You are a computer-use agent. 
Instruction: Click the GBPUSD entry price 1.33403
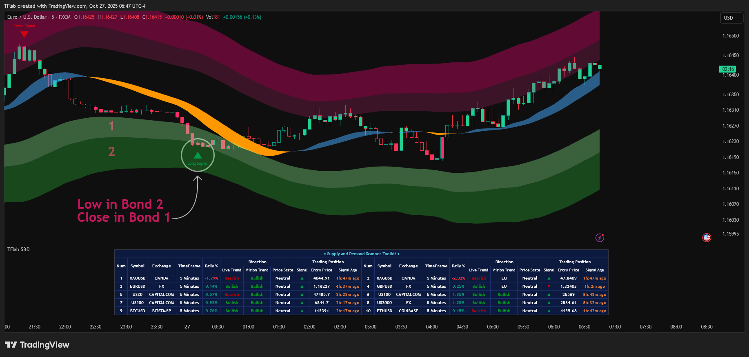[569, 286]
